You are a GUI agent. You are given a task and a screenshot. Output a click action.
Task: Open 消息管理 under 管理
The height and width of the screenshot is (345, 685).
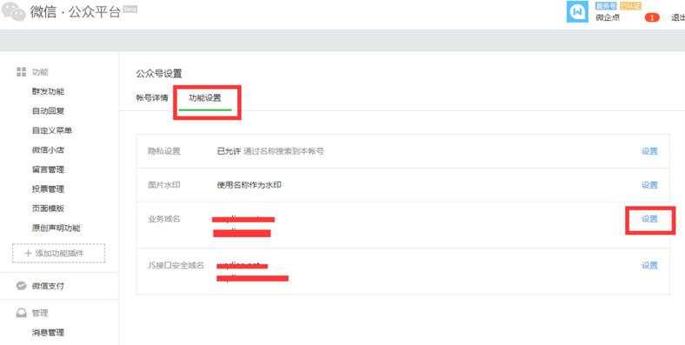pyautogui.click(x=48, y=333)
